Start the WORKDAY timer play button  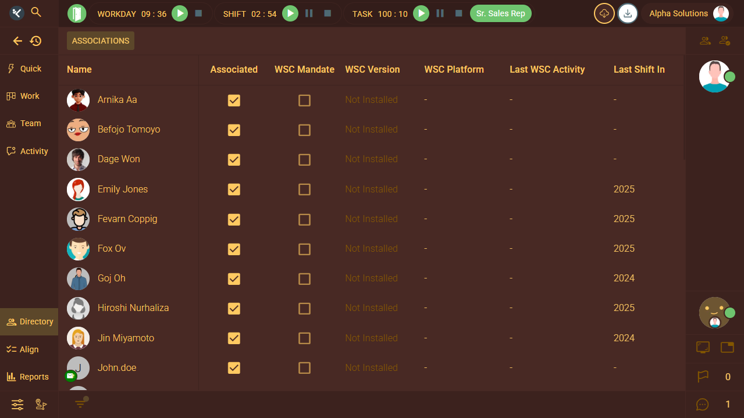tap(180, 13)
